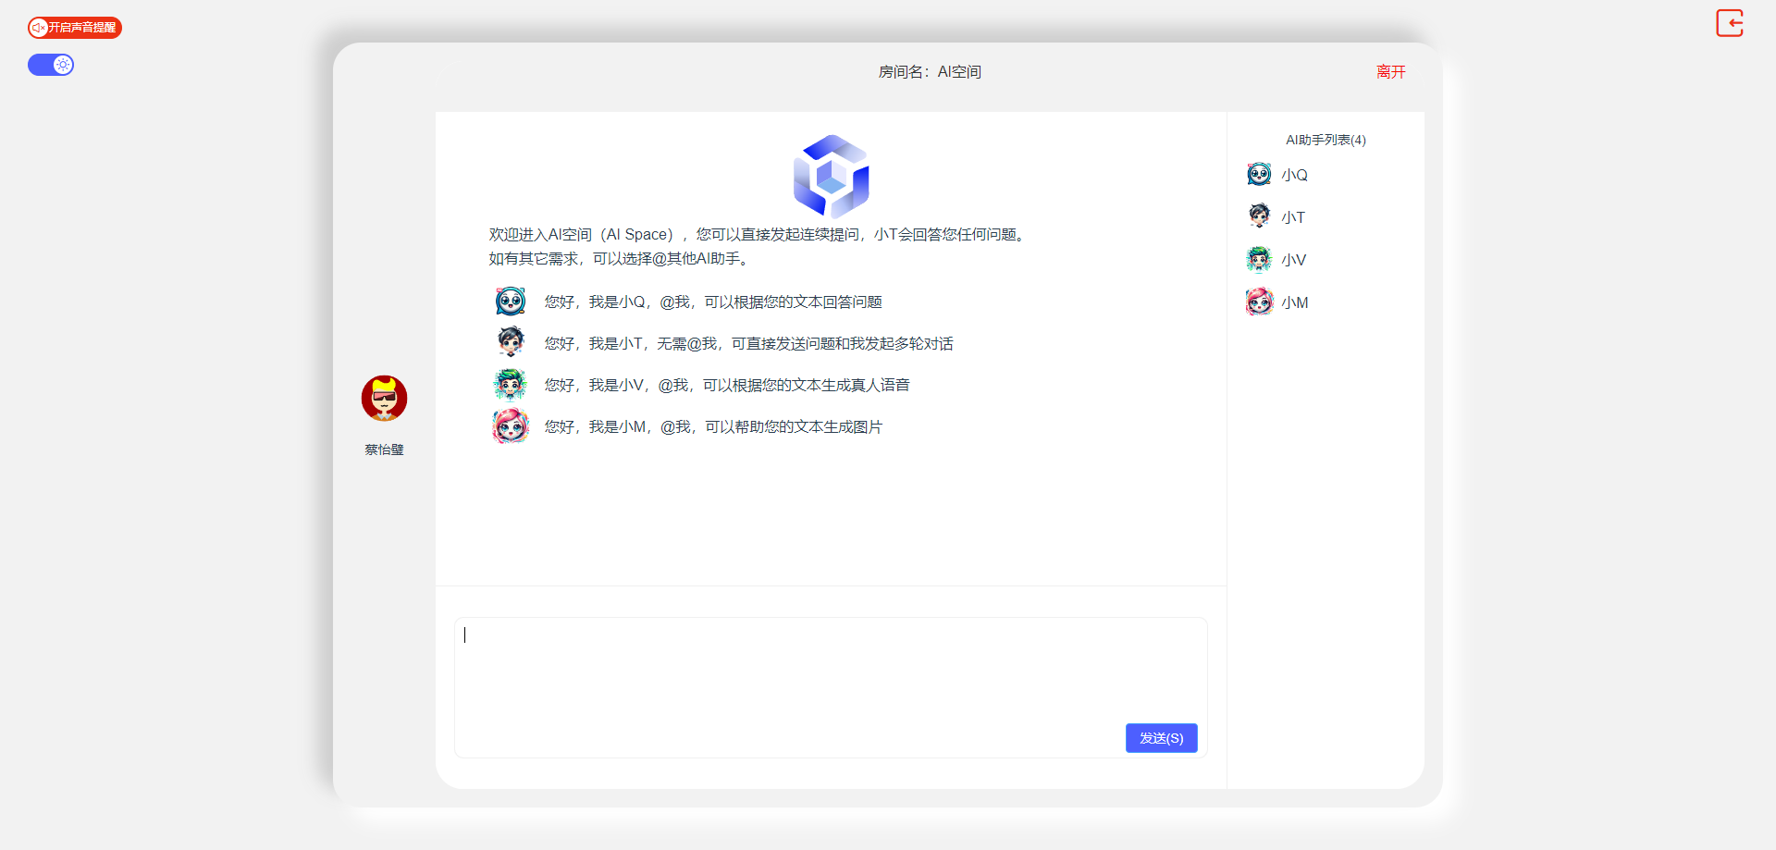Click the 小T name in assistant list

tap(1293, 217)
